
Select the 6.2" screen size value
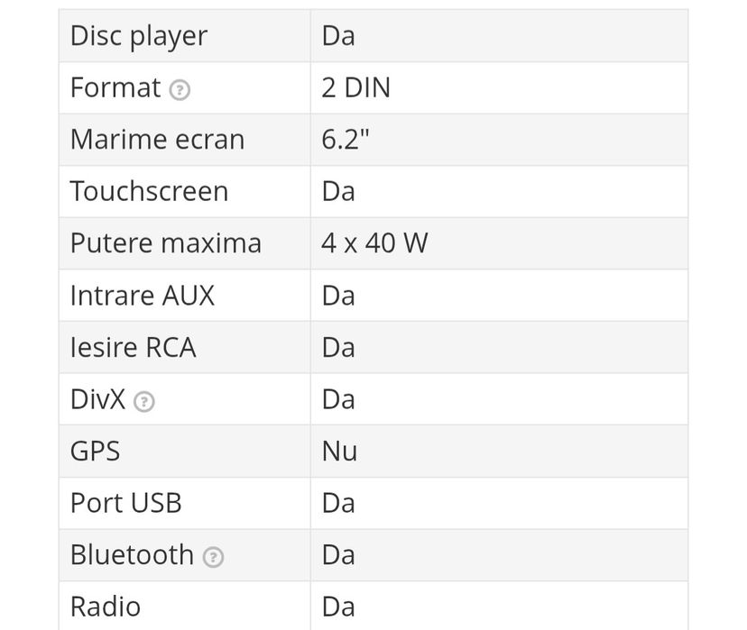(346, 140)
